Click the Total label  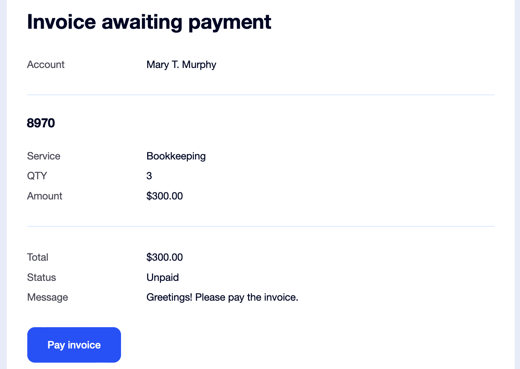(x=38, y=257)
